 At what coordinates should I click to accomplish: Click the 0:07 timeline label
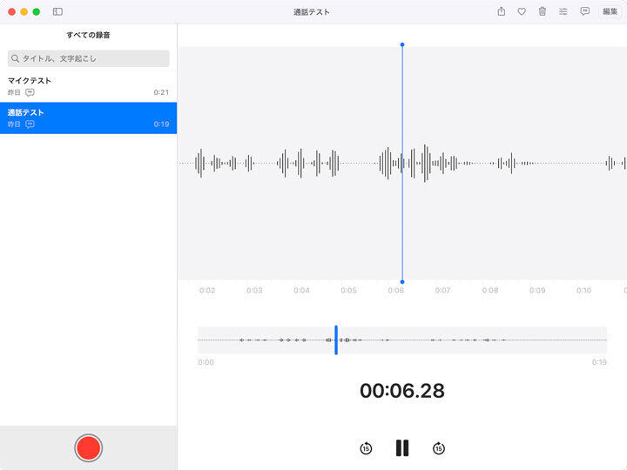[442, 291]
